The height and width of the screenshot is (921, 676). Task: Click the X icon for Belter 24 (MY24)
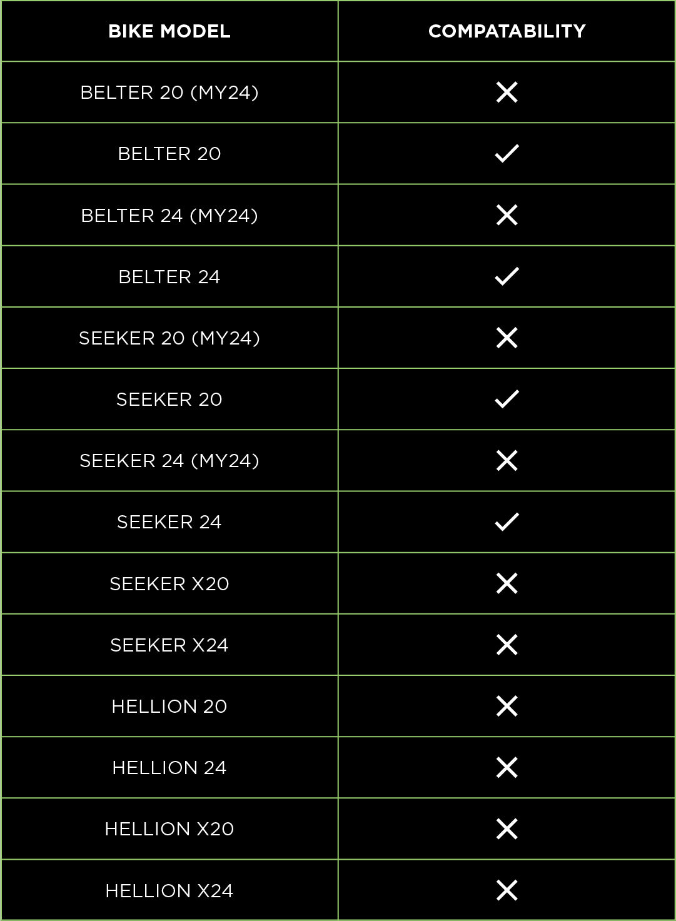point(507,215)
